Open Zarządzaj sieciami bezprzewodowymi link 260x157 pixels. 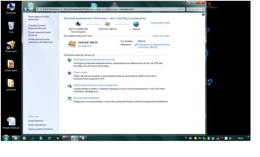click(x=37, y=27)
